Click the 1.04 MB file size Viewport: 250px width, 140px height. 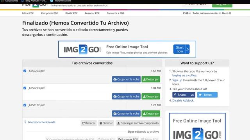(156, 88)
